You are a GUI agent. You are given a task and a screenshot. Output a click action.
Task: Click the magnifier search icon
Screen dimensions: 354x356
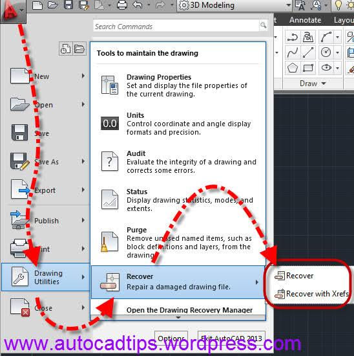click(x=263, y=25)
